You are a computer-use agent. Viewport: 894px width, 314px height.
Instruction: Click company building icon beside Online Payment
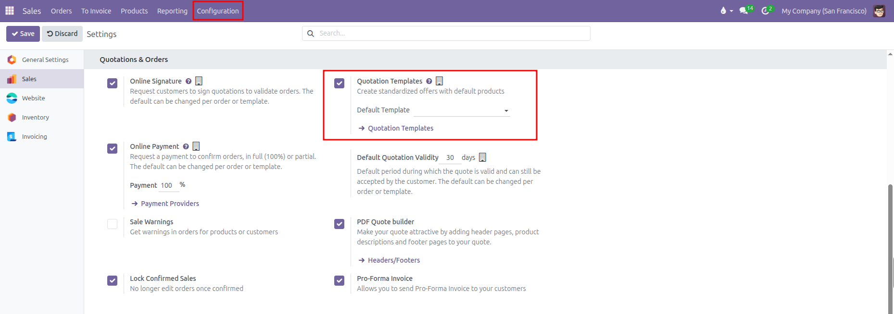point(196,146)
